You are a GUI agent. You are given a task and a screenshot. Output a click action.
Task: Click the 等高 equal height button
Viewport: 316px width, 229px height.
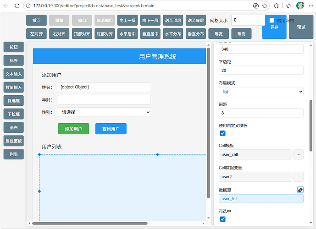(241, 33)
